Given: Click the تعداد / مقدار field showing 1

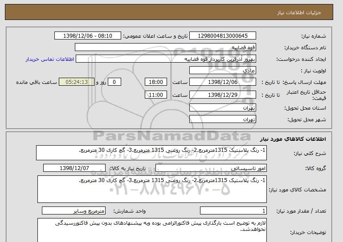Looking at the screenshot, I should coord(233,210).
